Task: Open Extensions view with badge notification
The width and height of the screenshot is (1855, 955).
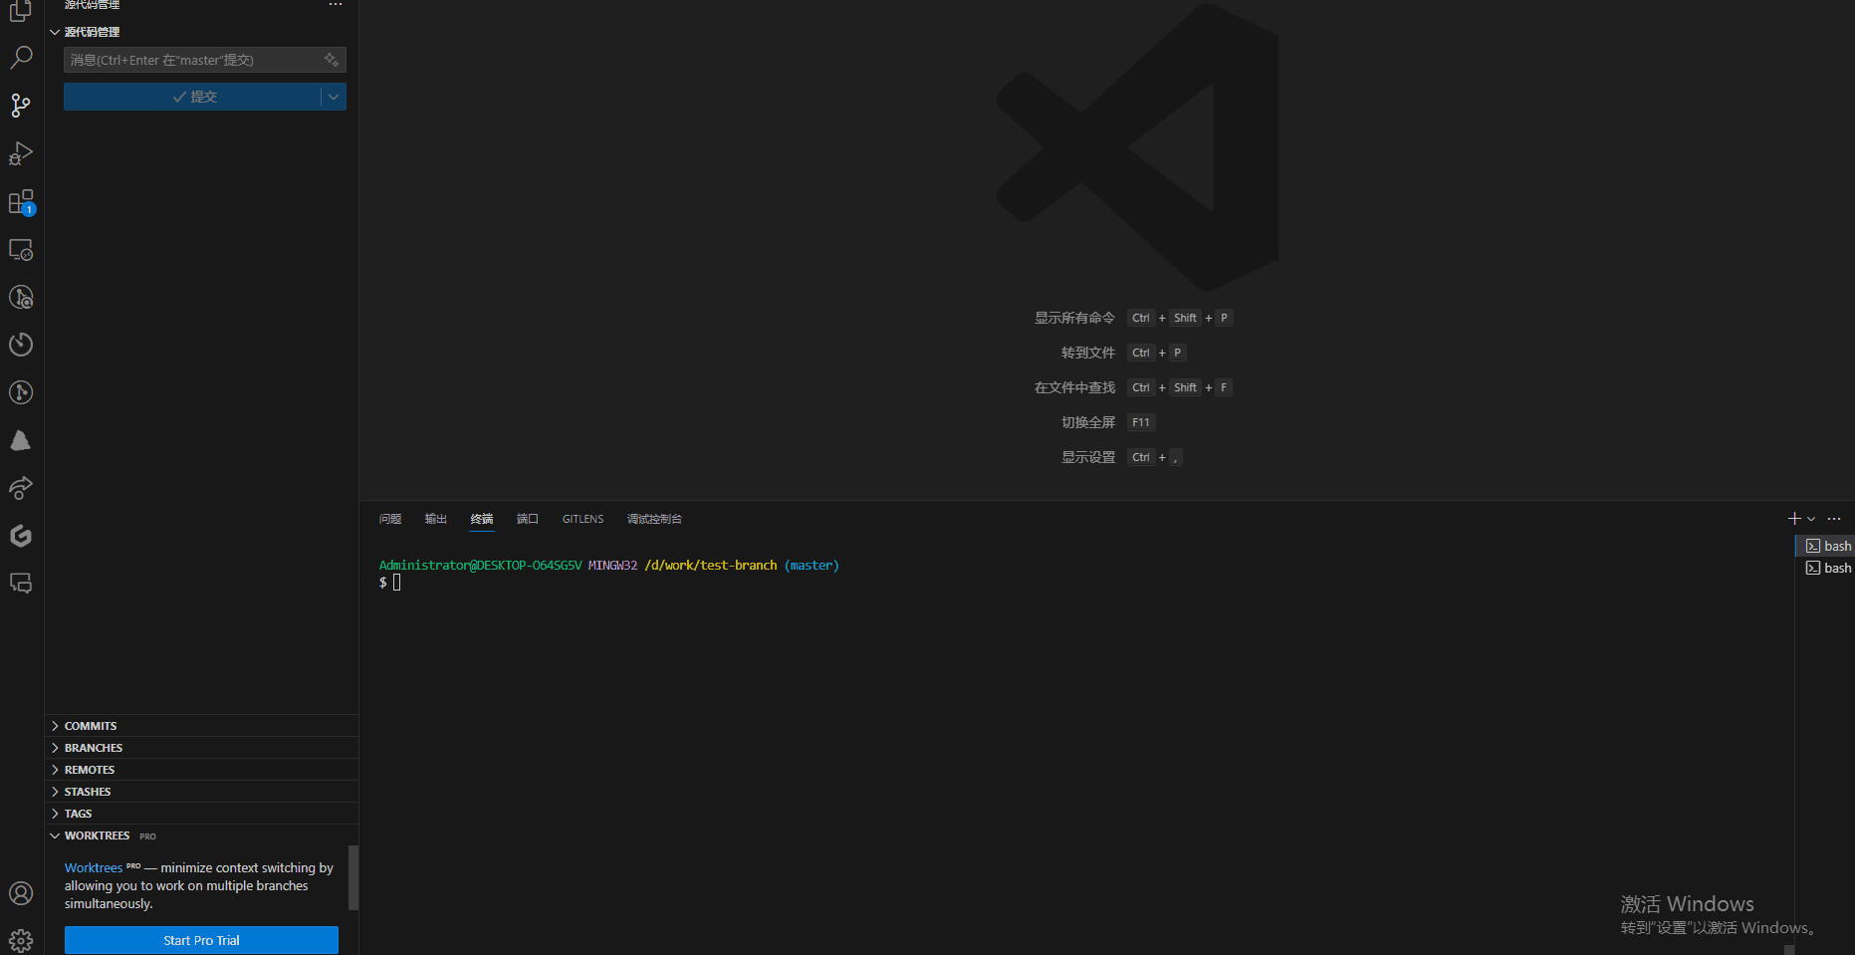Action: (21, 200)
